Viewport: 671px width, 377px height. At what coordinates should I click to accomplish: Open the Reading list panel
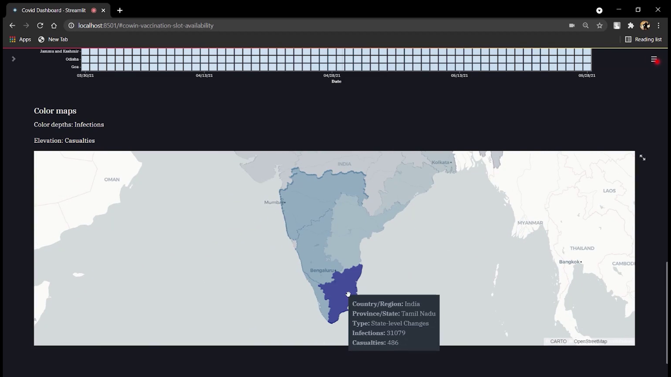click(x=643, y=39)
